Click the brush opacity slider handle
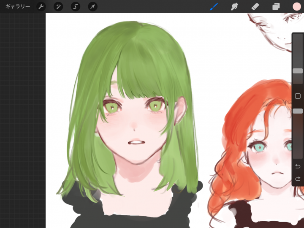Image resolution: width=304 pixels, height=228 pixels. tap(298, 111)
